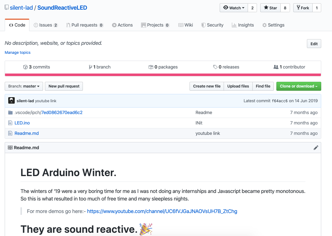Click the party popper emoji

click(146, 229)
